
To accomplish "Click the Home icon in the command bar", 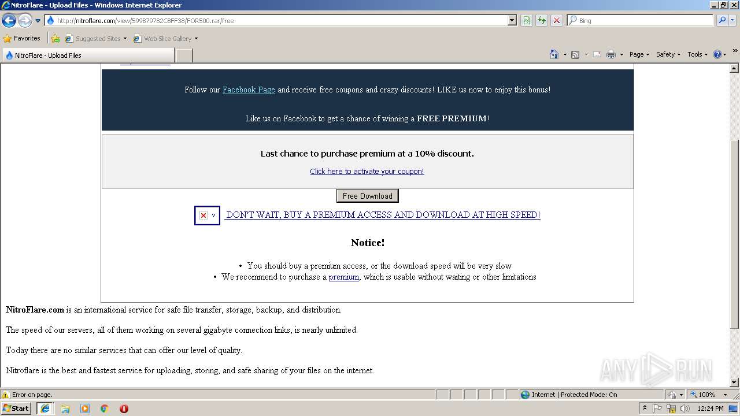I will click(554, 54).
